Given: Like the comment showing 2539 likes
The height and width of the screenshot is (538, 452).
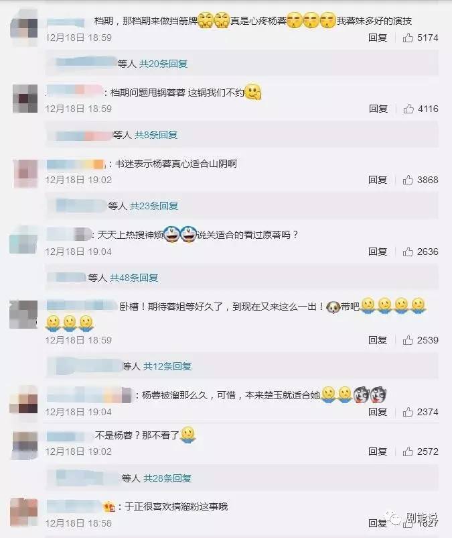Looking at the screenshot, I should click(408, 340).
